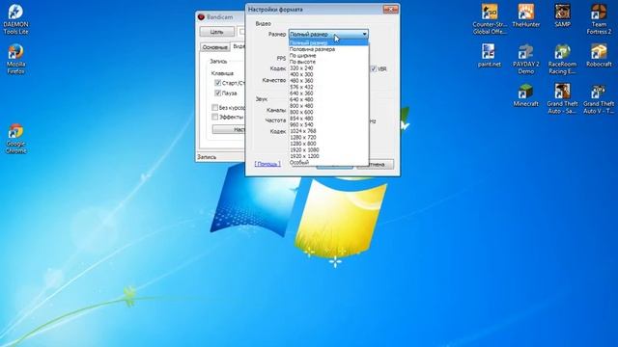Open RaceRoom Racing Experience icon
This screenshot has height=347, width=618.
point(562,60)
